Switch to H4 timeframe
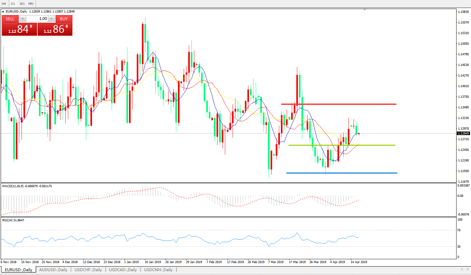The width and height of the screenshot is (471, 275). [4, 4]
